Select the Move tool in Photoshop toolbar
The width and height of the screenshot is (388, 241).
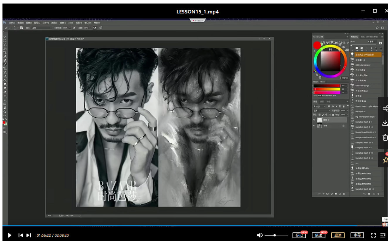click(x=5, y=37)
